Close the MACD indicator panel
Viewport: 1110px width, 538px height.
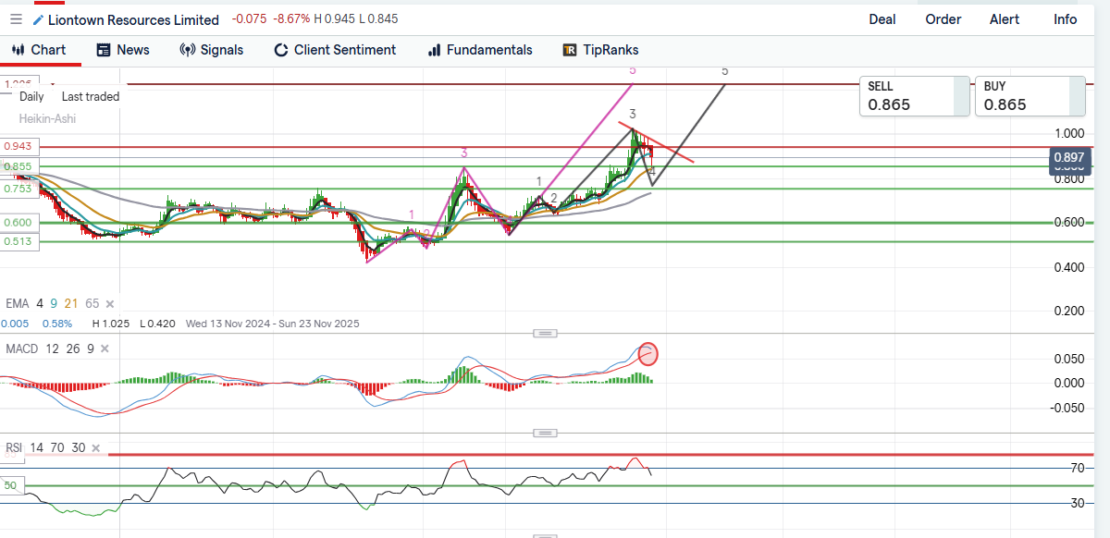[104, 348]
